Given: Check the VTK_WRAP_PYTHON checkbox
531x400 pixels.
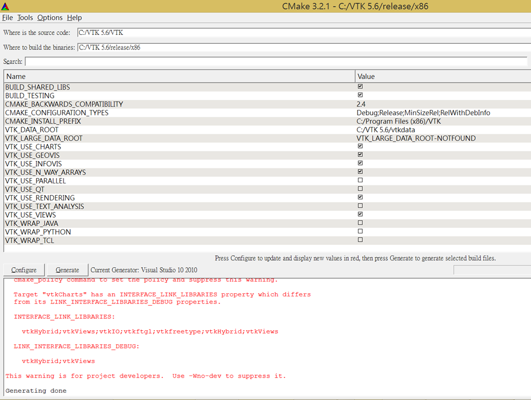Looking at the screenshot, I should point(360,231).
